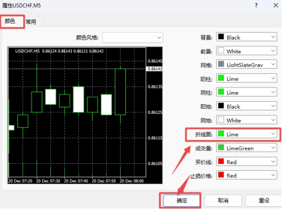Open the 前景 White color dropdown
Viewport: 282px width, 209px height.
pyautogui.click(x=246, y=51)
